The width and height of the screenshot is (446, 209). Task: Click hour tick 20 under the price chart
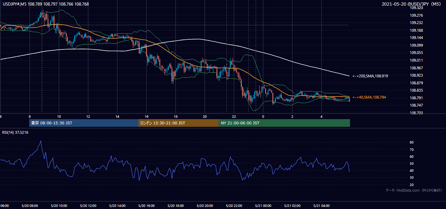[205, 117]
